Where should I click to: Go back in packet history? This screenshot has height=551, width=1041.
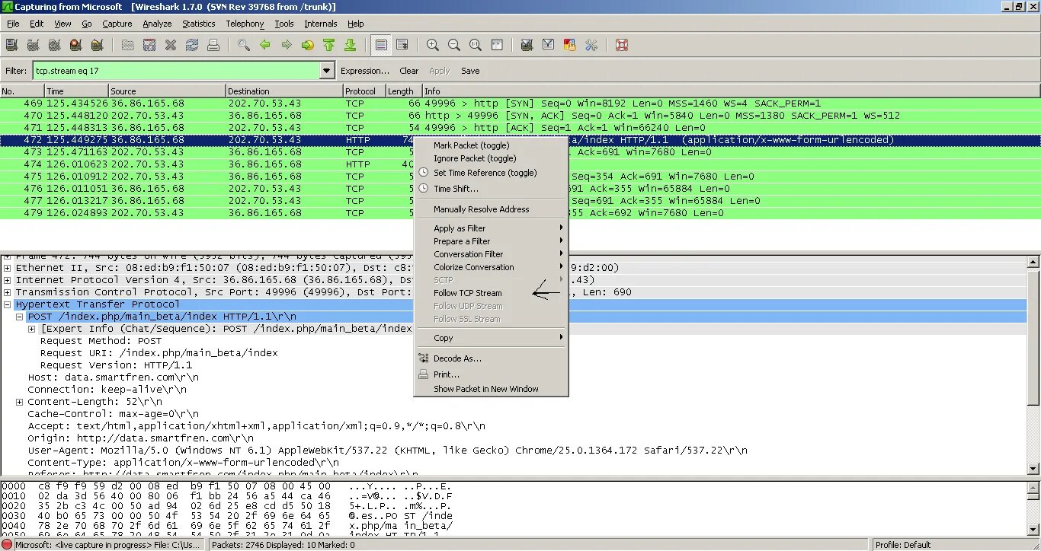pos(265,45)
